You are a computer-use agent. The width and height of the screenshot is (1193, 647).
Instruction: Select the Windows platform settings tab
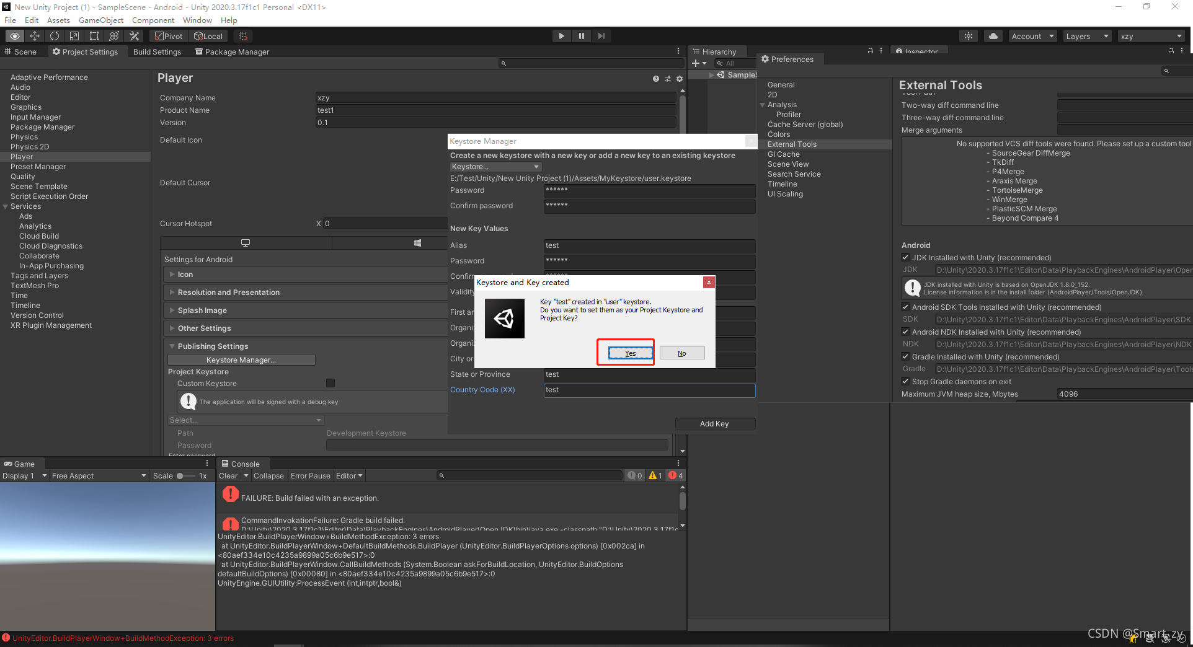417,243
